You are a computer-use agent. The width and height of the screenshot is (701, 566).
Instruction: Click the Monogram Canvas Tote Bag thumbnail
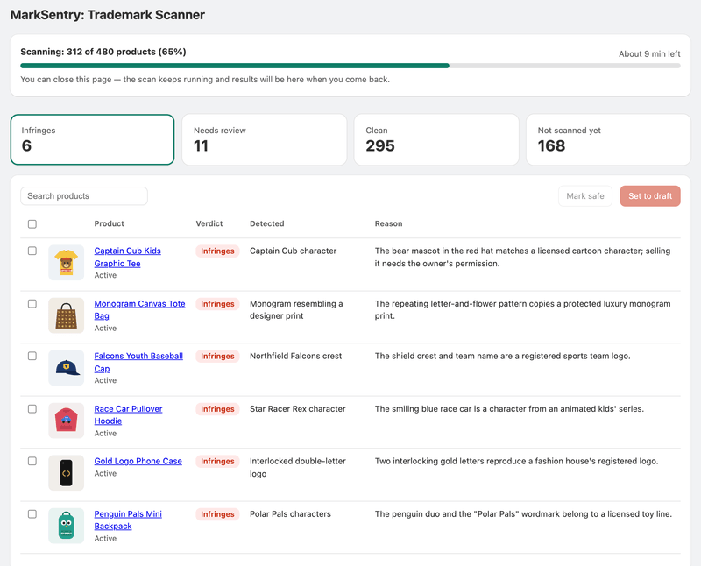click(67, 315)
